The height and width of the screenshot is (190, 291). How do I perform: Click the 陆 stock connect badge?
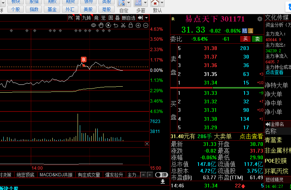tap(245, 31)
